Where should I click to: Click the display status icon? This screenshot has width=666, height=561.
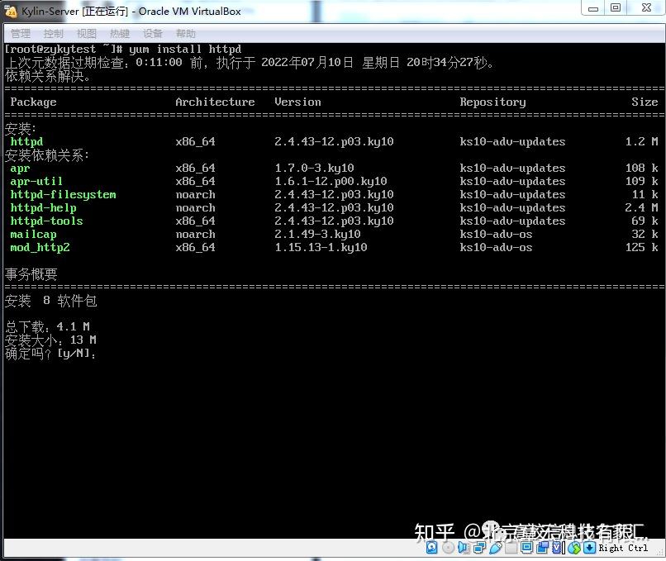tap(526, 547)
